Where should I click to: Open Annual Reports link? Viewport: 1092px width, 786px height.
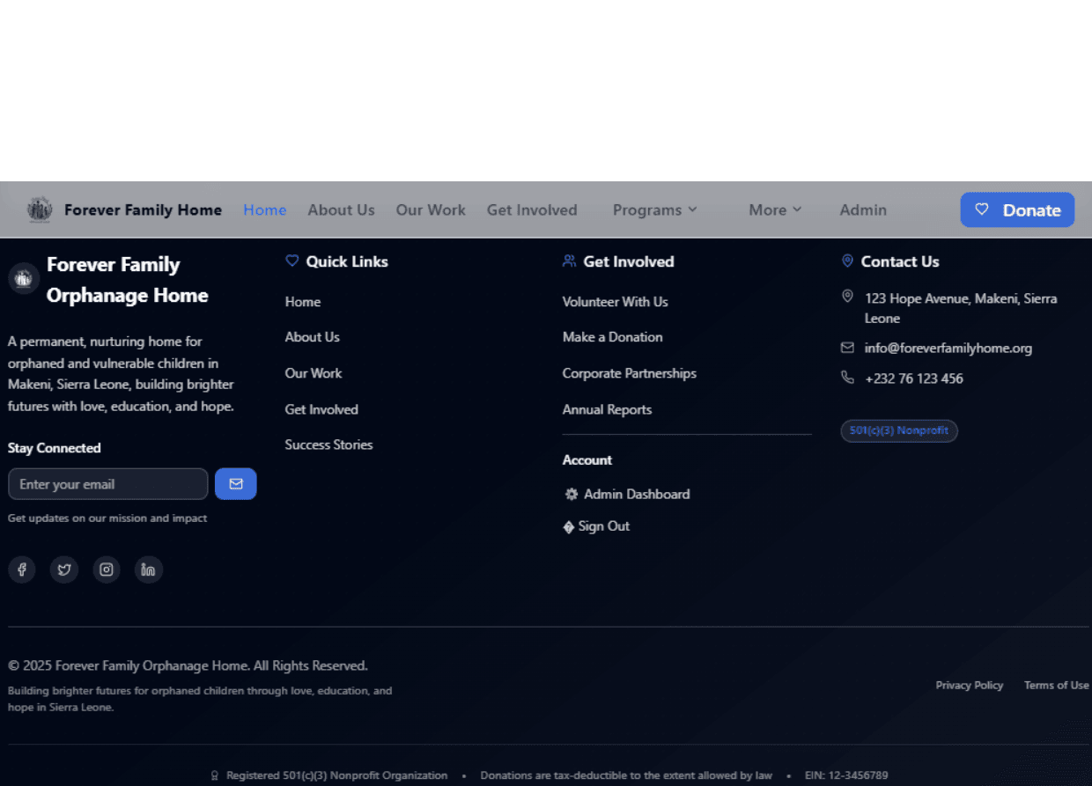click(607, 409)
